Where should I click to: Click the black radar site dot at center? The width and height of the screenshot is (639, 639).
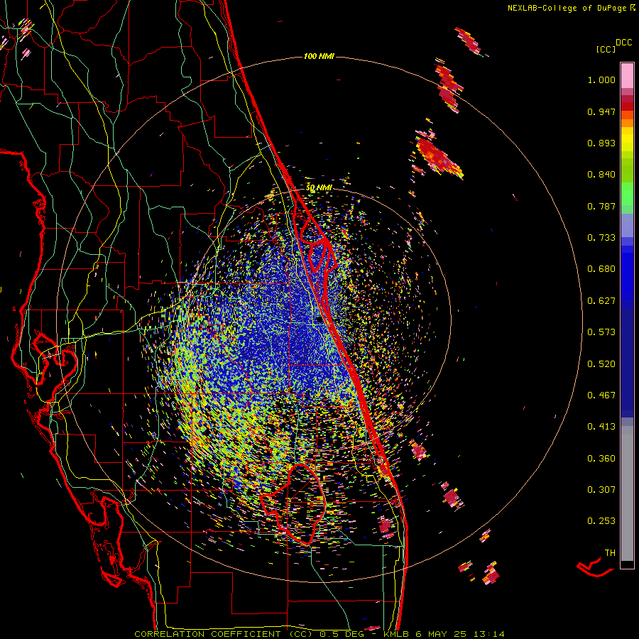[319, 320]
